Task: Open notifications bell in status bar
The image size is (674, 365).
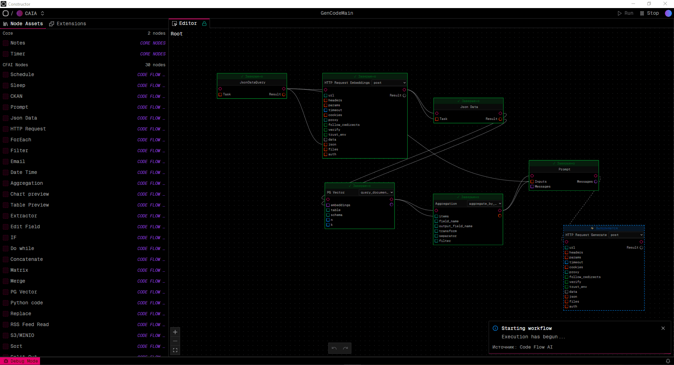Action: tap(668, 361)
